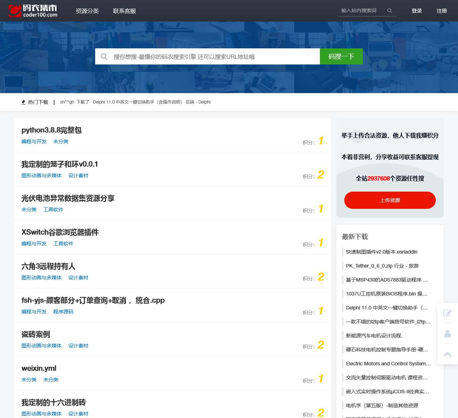The height and width of the screenshot is (418, 458).
Task: Open the 六角3远程持有人 resource
Action: [x=48, y=266]
